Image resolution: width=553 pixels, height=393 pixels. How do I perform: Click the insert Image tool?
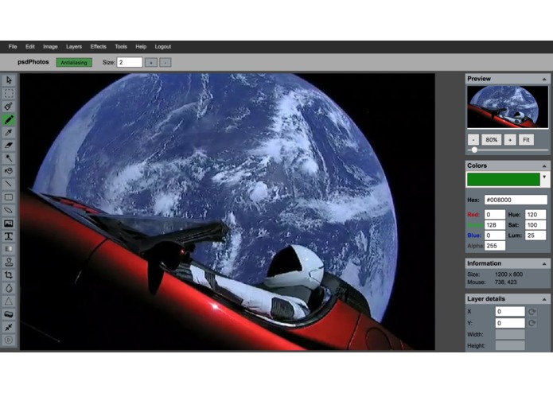[9, 224]
